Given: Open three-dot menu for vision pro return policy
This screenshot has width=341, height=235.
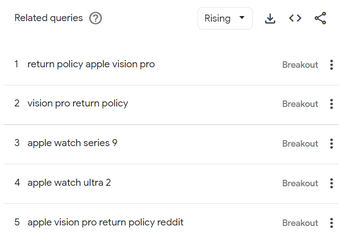Looking at the screenshot, I should coord(331,104).
